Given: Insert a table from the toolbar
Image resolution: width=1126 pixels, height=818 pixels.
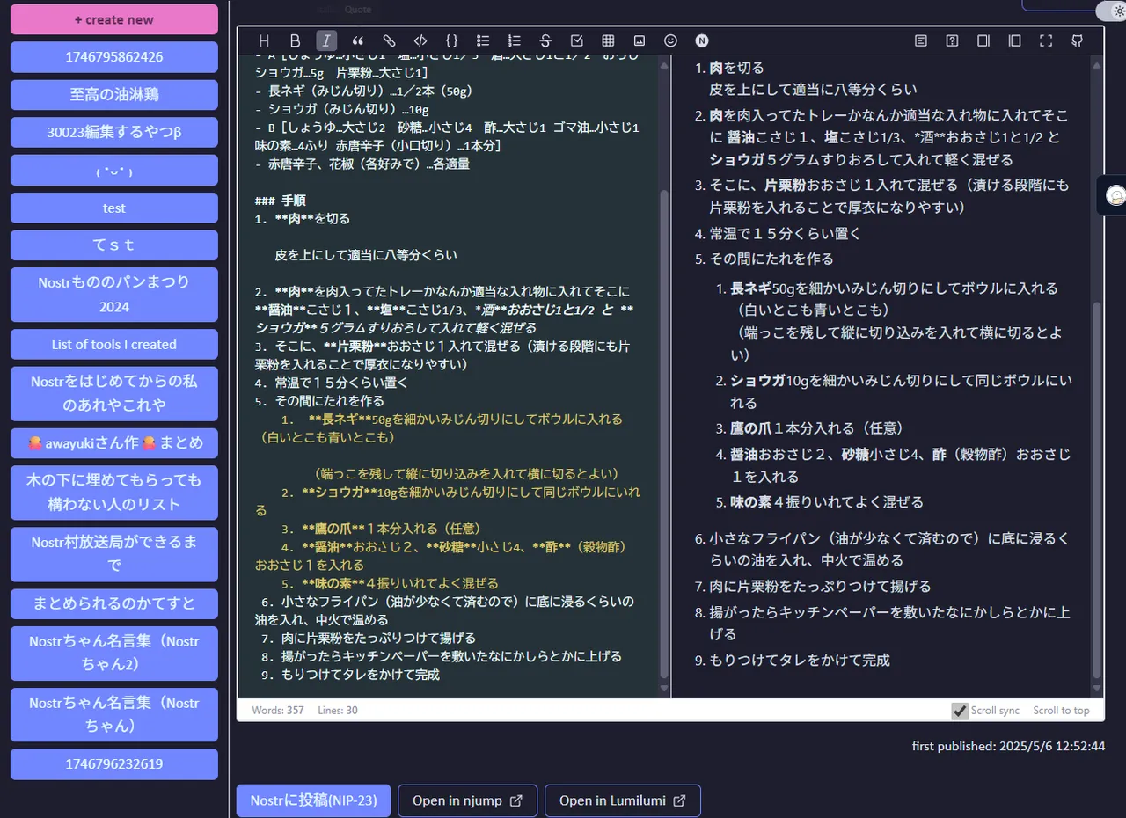Looking at the screenshot, I should pos(608,40).
